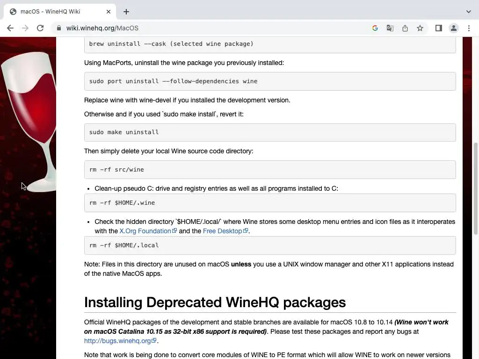Click the browser back arrow
This screenshot has height=359, width=479.
click(10, 28)
